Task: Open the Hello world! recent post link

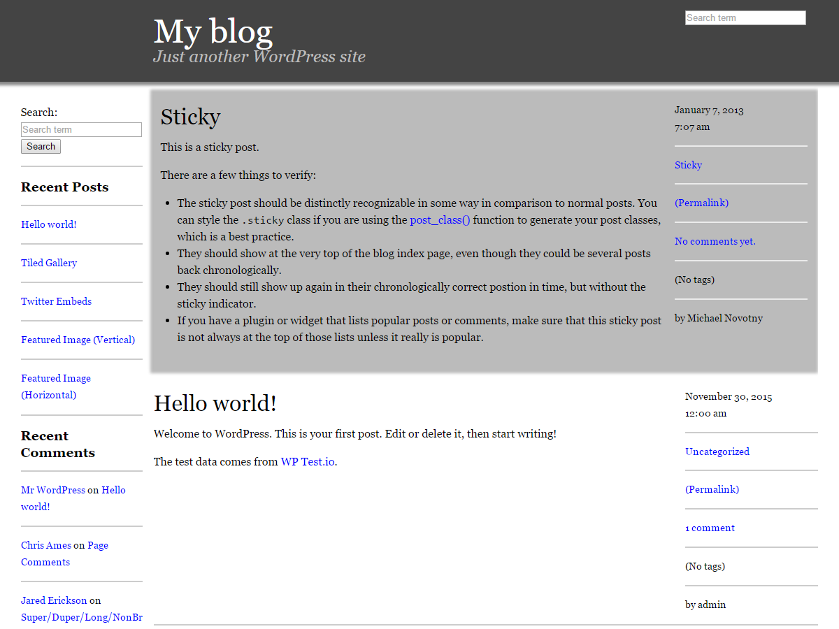Action: pyautogui.click(x=49, y=224)
